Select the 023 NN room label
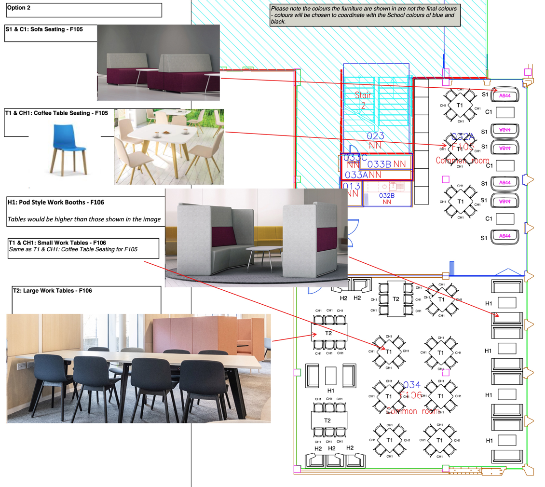This screenshot has width=545, height=487. (376, 140)
